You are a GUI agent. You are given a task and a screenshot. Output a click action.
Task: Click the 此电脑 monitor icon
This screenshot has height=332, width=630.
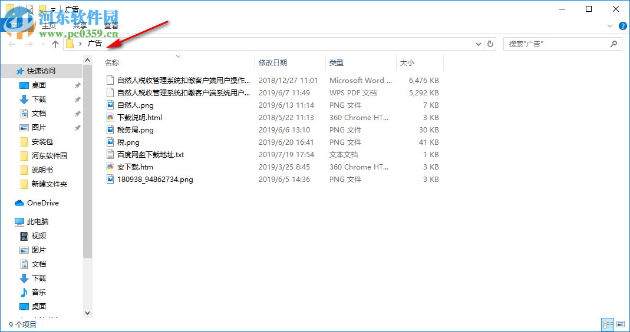[x=19, y=221]
